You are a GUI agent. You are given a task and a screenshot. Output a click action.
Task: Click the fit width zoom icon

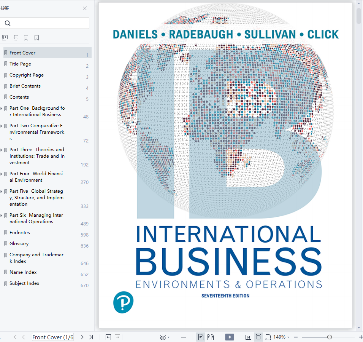[268, 337]
